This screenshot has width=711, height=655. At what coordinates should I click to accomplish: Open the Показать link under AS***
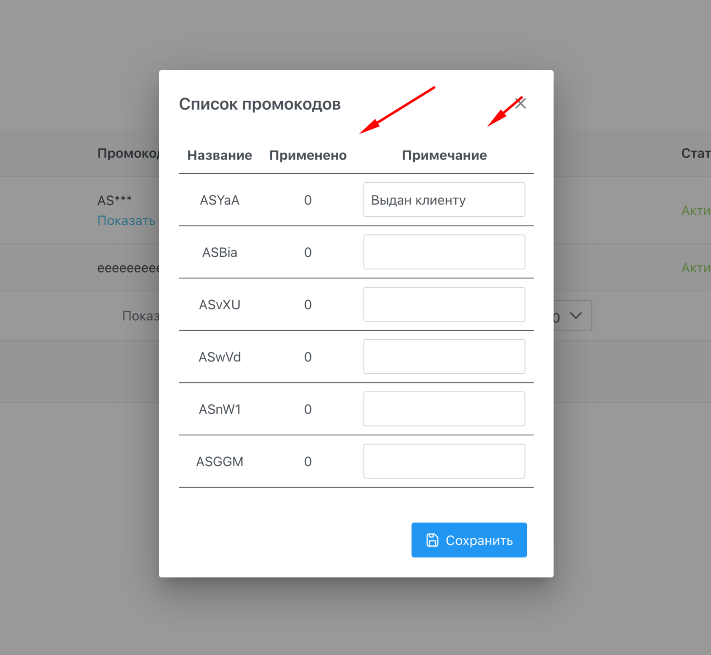point(126,220)
